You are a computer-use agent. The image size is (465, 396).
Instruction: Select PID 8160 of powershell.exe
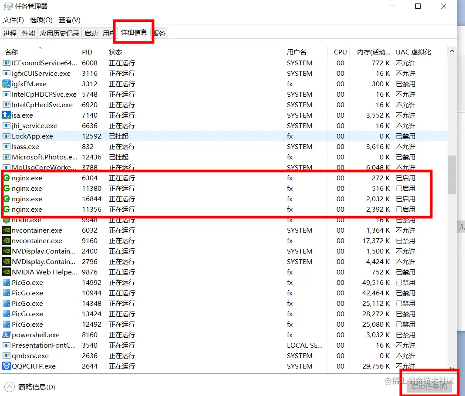click(90, 335)
